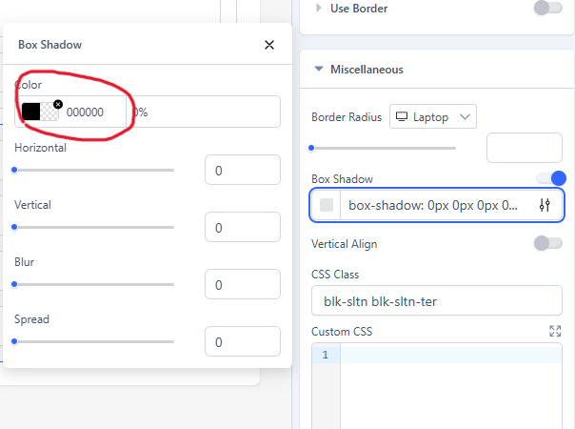Click the black color swatch
This screenshot has width=575, height=429.
[31, 112]
